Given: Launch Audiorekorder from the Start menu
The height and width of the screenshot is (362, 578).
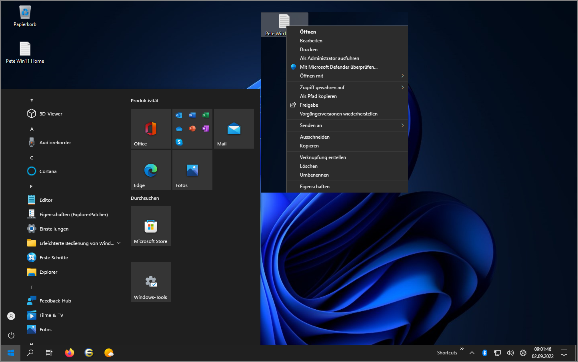Looking at the screenshot, I should [x=74, y=143].
